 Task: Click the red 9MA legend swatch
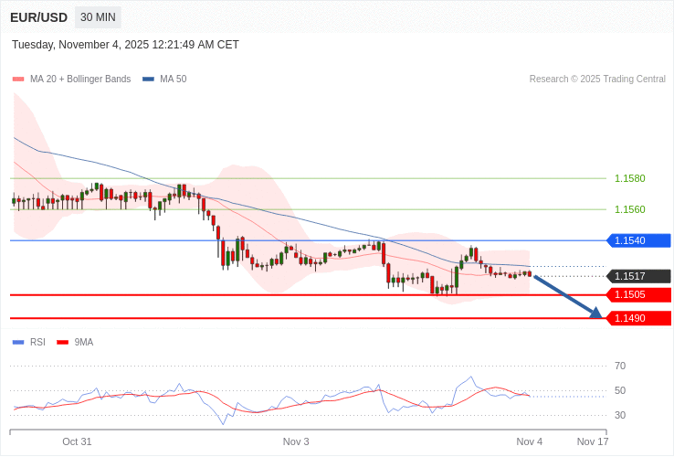[63, 342]
